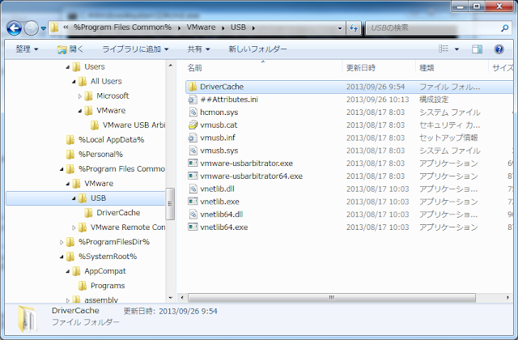Open the 整理 menu

(x=27, y=49)
